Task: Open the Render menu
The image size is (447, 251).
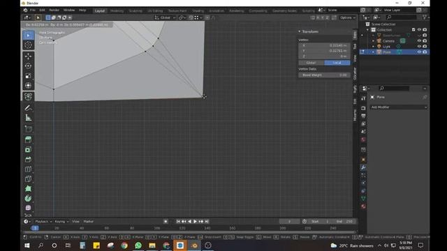Action: pos(54,10)
